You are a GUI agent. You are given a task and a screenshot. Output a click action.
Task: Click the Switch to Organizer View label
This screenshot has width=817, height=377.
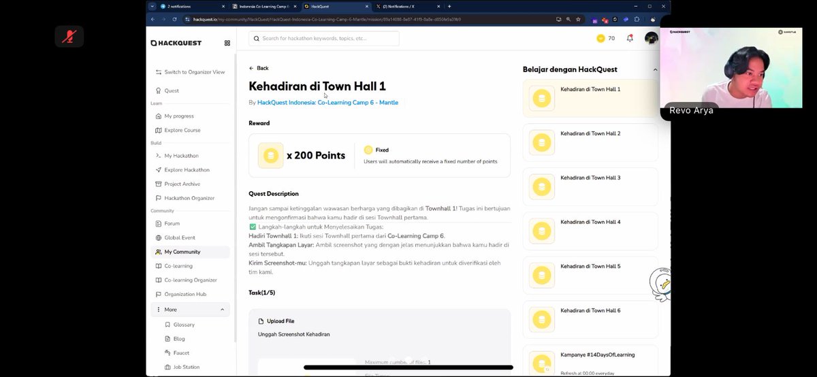point(194,72)
